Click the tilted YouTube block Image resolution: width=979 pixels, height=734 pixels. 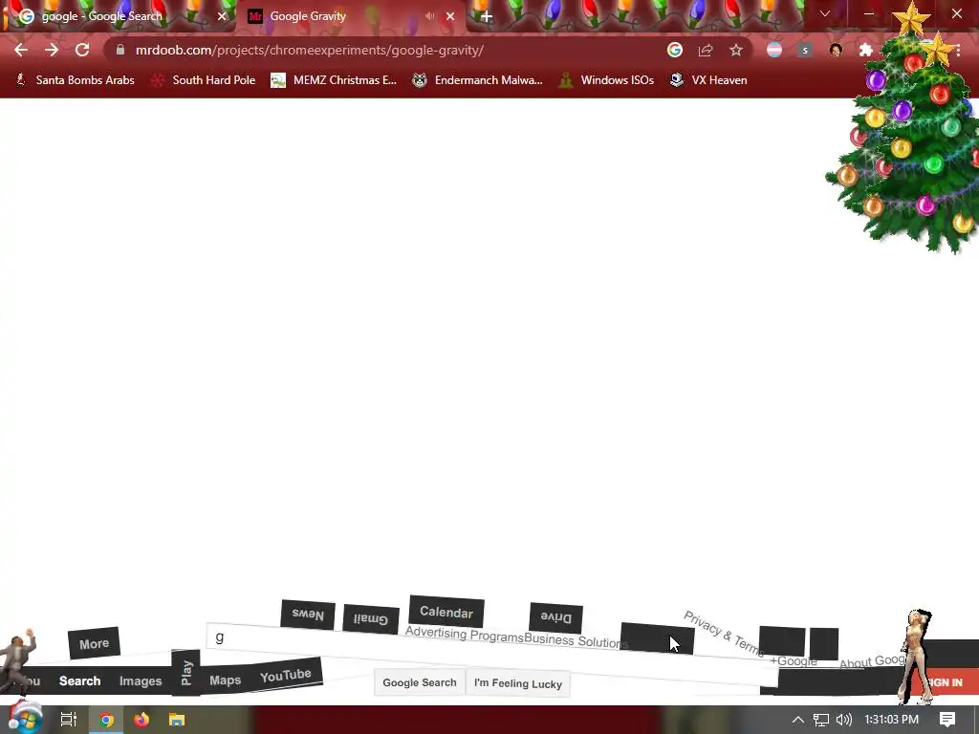[x=286, y=675]
